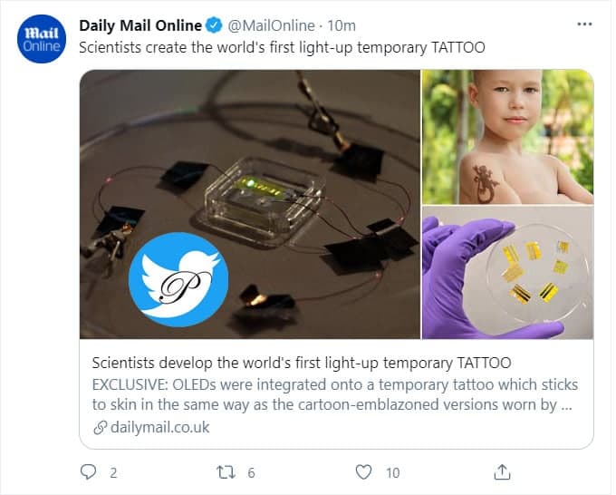The width and height of the screenshot is (616, 495).
Task: Retweet the light-up tattoo post
Action: [x=223, y=471]
